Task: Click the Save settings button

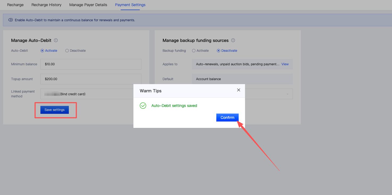Action: click(x=54, y=110)
